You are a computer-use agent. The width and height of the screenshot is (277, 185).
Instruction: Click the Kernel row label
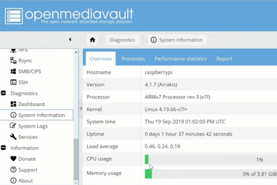(94, 109)
